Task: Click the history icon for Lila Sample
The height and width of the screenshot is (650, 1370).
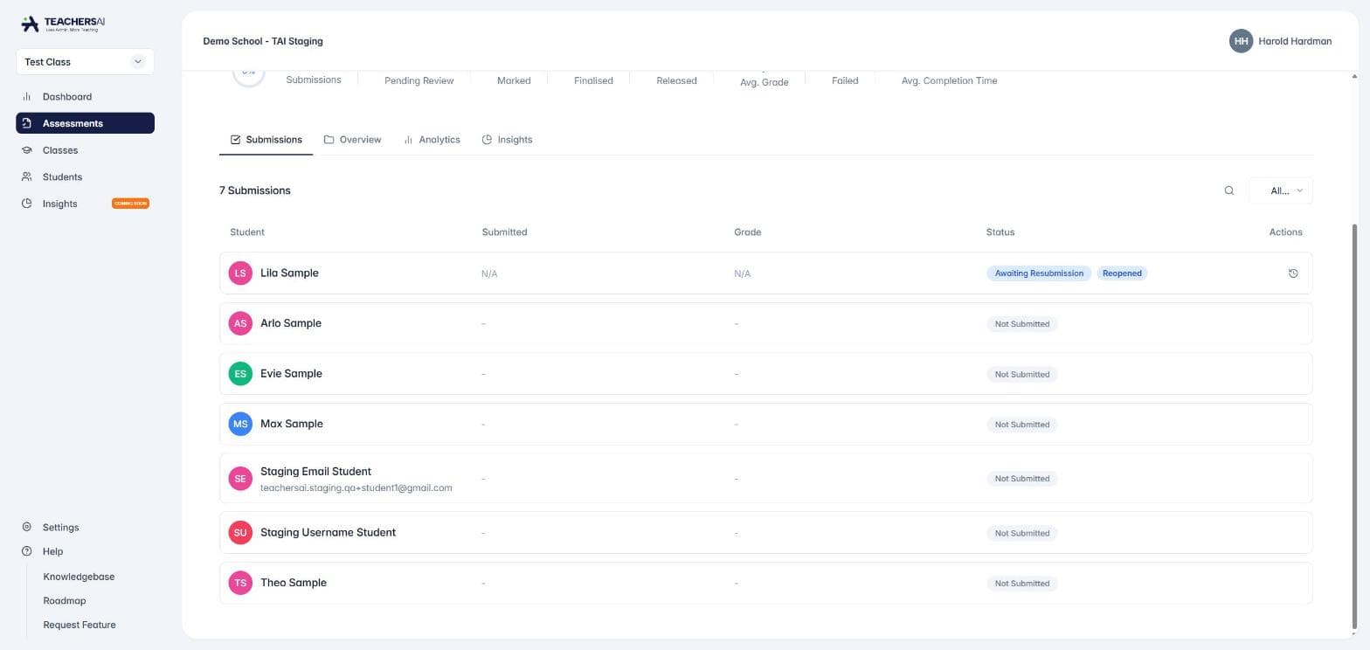Action: [x=1293, y=273]
